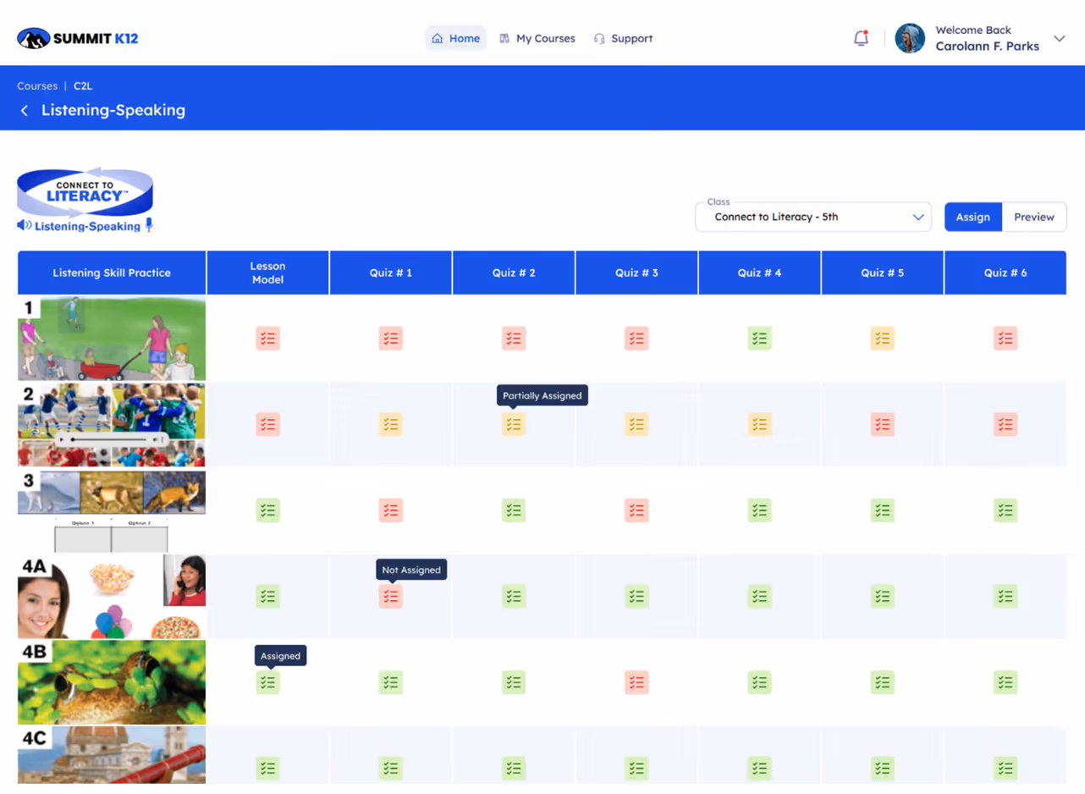Click row 1 Quiz # 1 assignment icon
The height and width of the screenshot is (794, 1085).
click(x=391, y=339)
